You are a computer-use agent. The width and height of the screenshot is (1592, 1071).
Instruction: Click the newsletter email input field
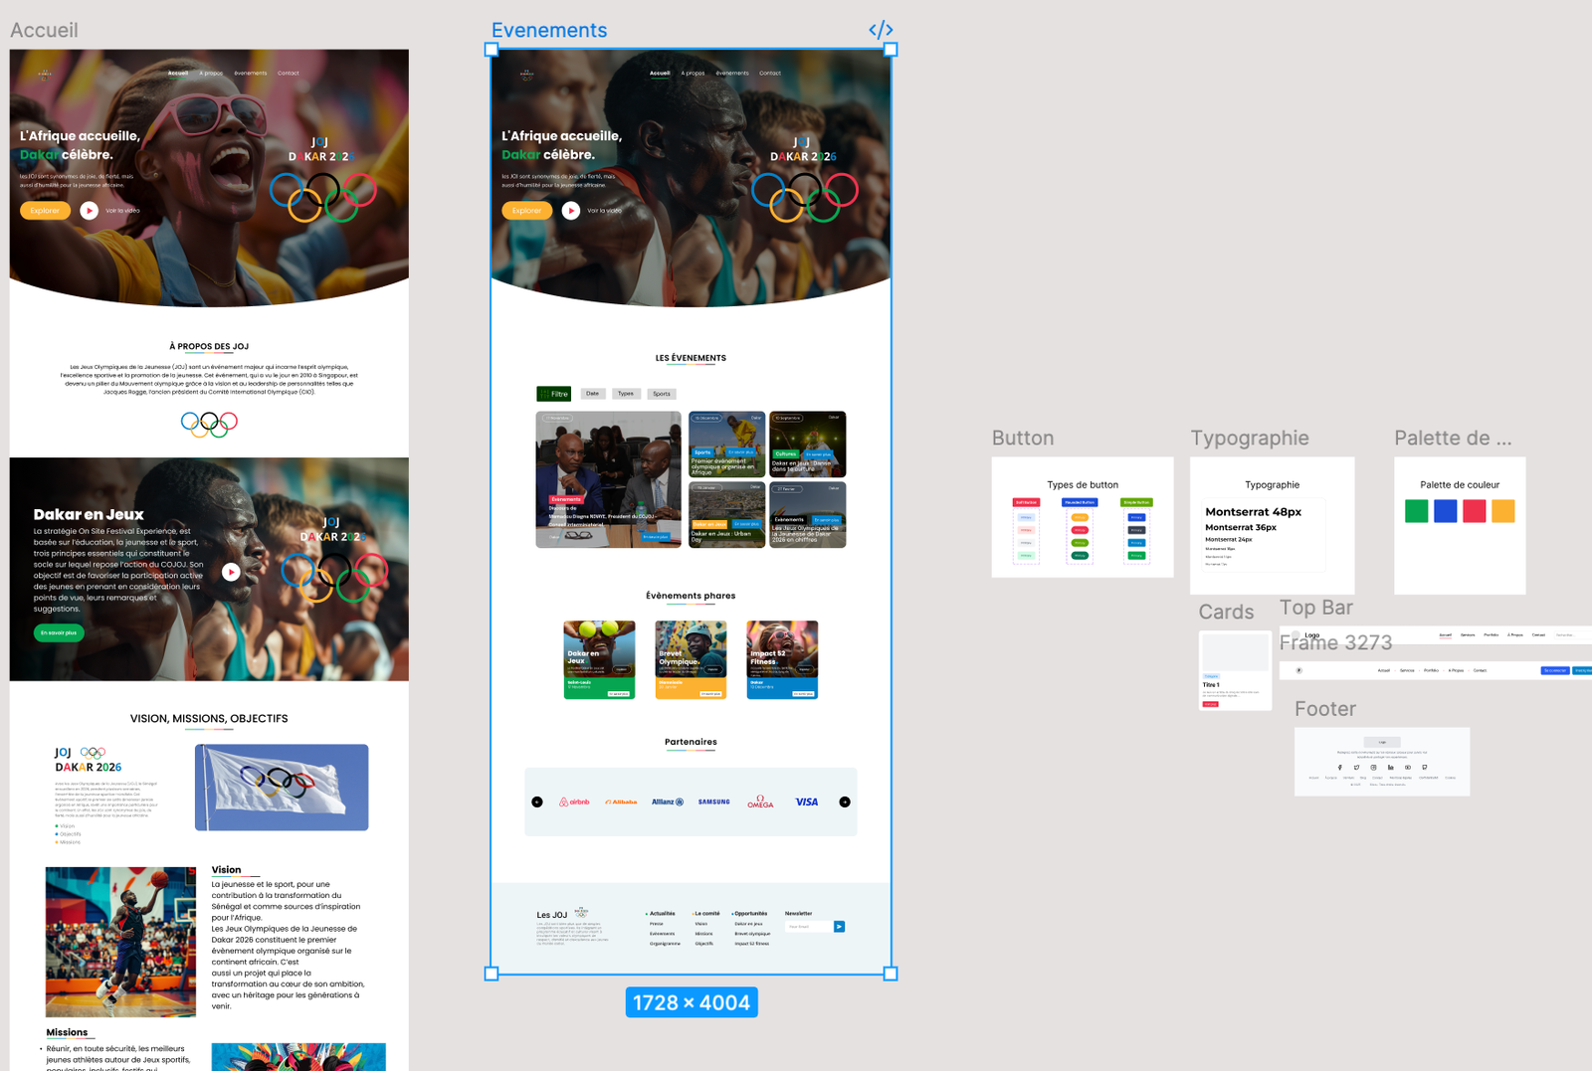pyautogui.click(x=808, y=927)
